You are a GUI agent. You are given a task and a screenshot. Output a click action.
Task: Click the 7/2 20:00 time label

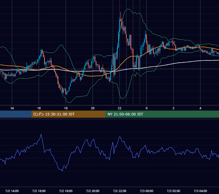click(93, 191)
